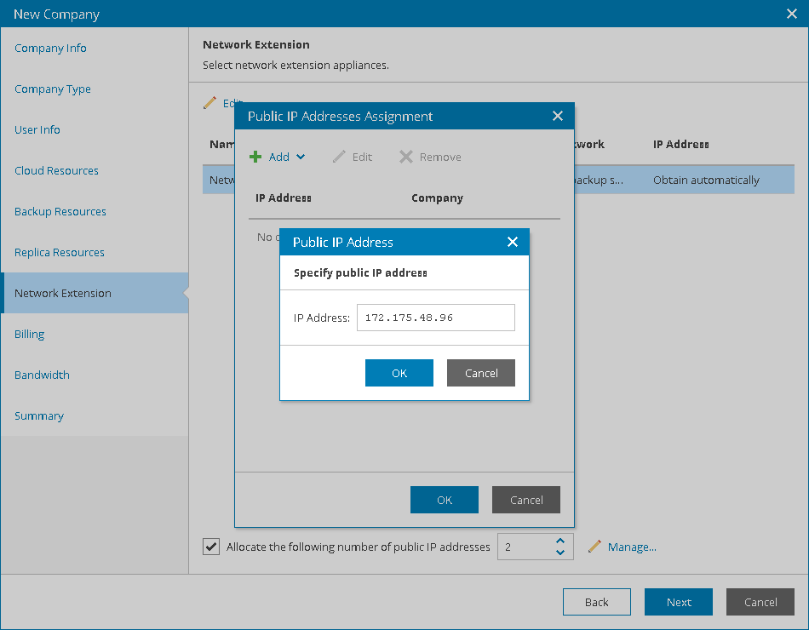809x630 pixels.
Task: Select the Network Extension step
Action: click(x=95, y=293)
